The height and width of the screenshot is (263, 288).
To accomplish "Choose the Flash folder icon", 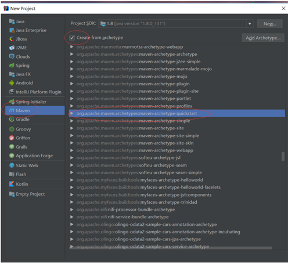I will [12, 174].
